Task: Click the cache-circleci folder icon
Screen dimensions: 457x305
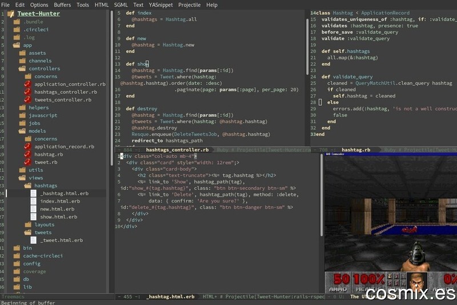Action: coord(17,256)
